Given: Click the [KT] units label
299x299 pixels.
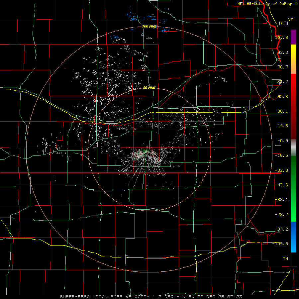Looking at the screenshot, I should point(284,23).
